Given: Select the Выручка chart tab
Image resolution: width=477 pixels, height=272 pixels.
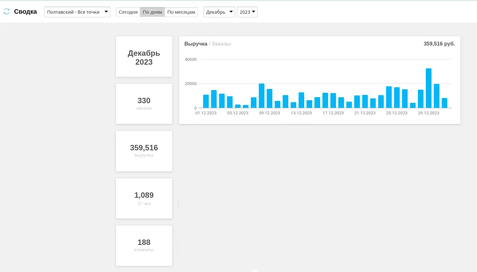Looking at the screenshot, I should point(196,44).
